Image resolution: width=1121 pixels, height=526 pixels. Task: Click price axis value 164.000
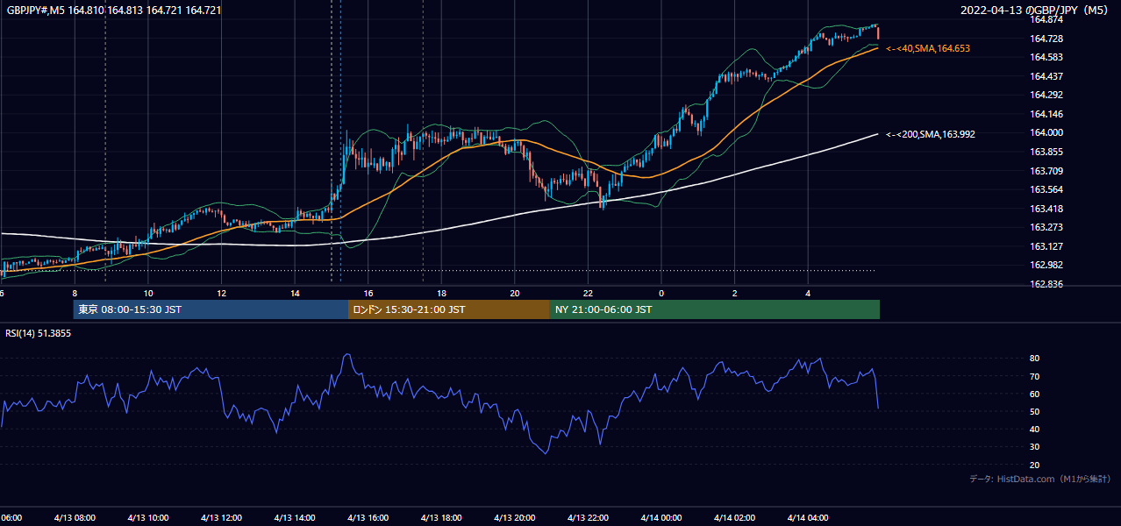click(1046, 133)
